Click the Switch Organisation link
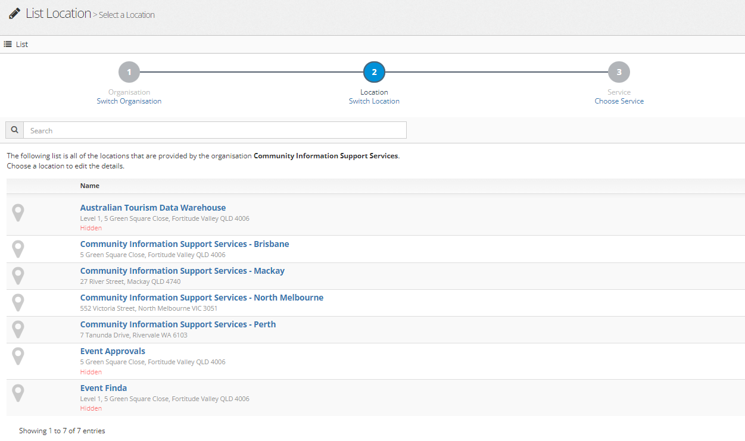This screenshot has width=745, height=441. pyautogui.click(x=129, y=101)
